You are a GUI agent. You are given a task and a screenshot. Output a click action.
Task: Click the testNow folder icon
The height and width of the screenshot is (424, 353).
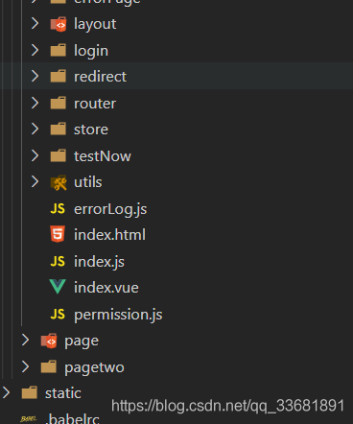point(59,155)
